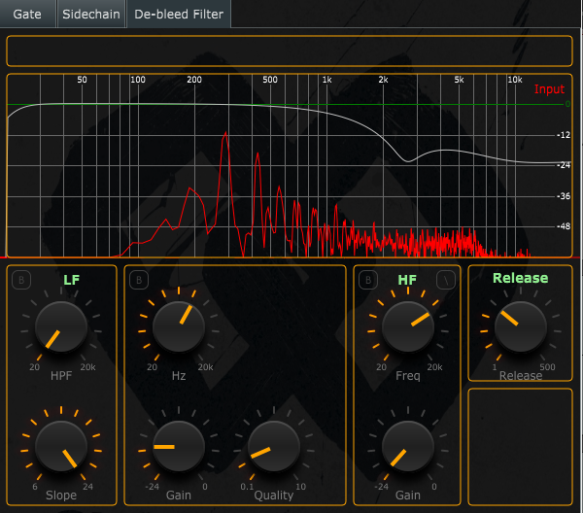Image resolution: width=583 pixels, height=513 pixels.
Task: Click the LF section heading
Action: 72,280
